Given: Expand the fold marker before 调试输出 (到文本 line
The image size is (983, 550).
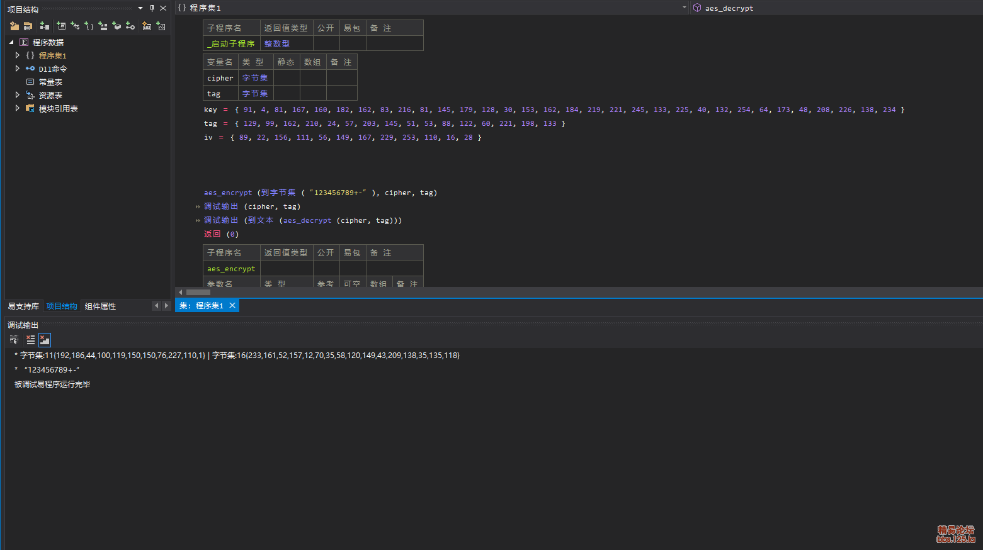Looking at the screenshot, I should click(198, 220).
